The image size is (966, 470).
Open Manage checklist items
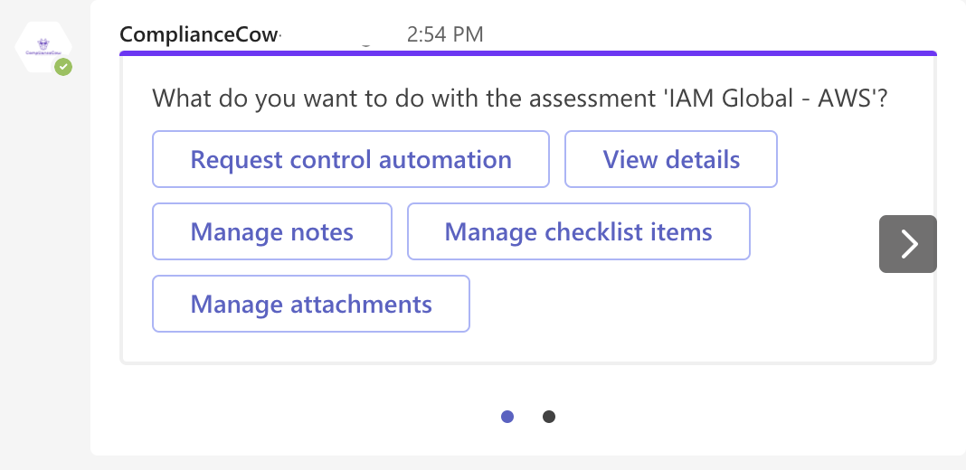tap(578, 232)
